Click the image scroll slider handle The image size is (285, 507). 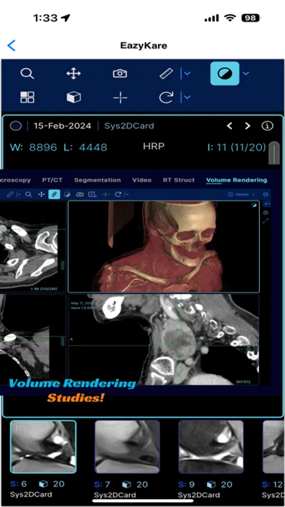click(274, 153)
